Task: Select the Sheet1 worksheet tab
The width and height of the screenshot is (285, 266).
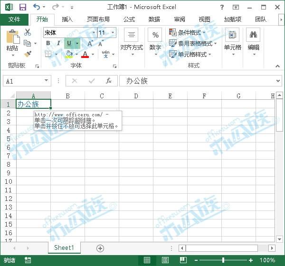Action: pyautogui.click(x=64, y=248)
